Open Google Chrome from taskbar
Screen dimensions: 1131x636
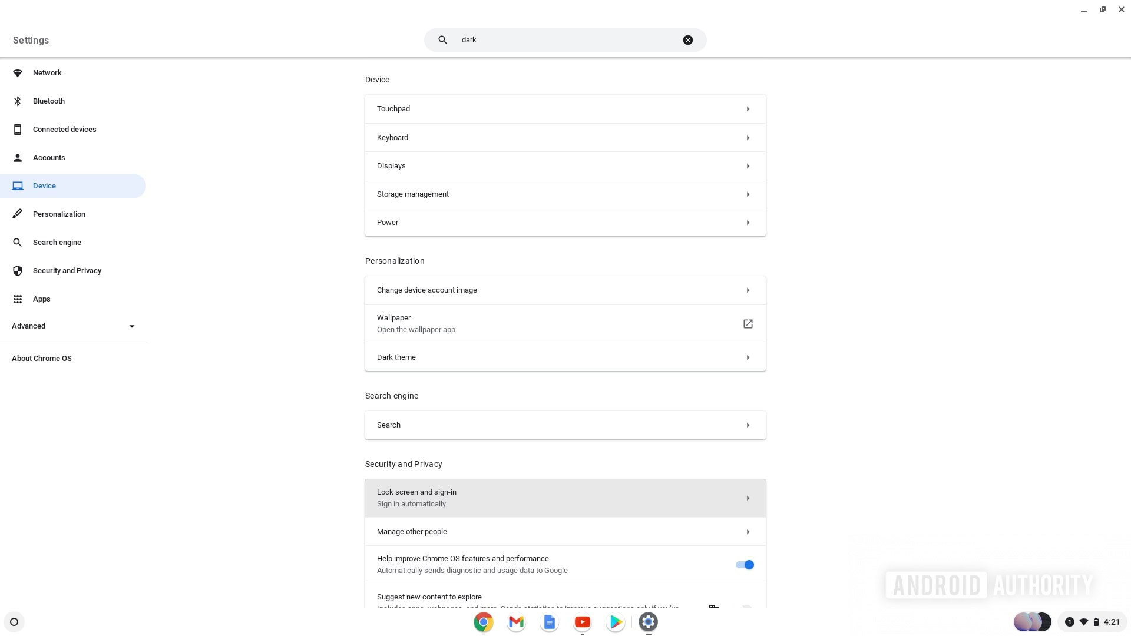coord(483,622)
